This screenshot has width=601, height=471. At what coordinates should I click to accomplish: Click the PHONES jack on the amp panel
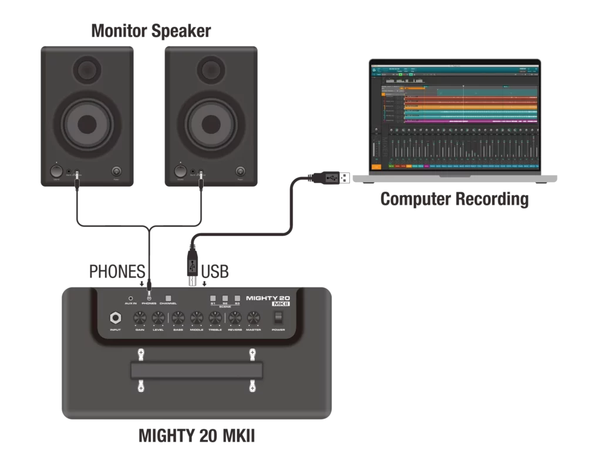(149, 298)
